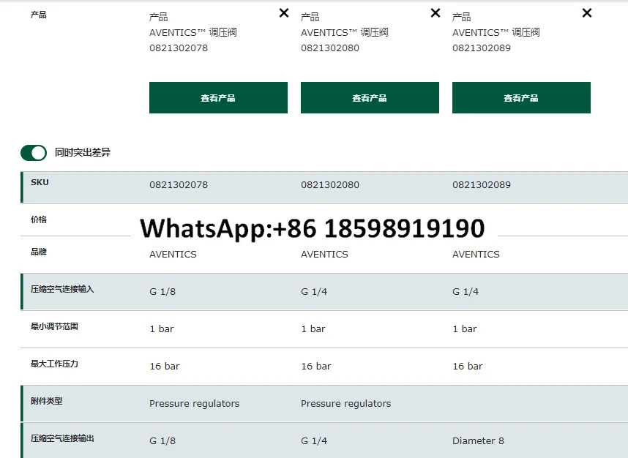Toggle the 同时突出差异 highlight differences switch
The width and height of the screenshot is (628, 458).
coord(34,152)
